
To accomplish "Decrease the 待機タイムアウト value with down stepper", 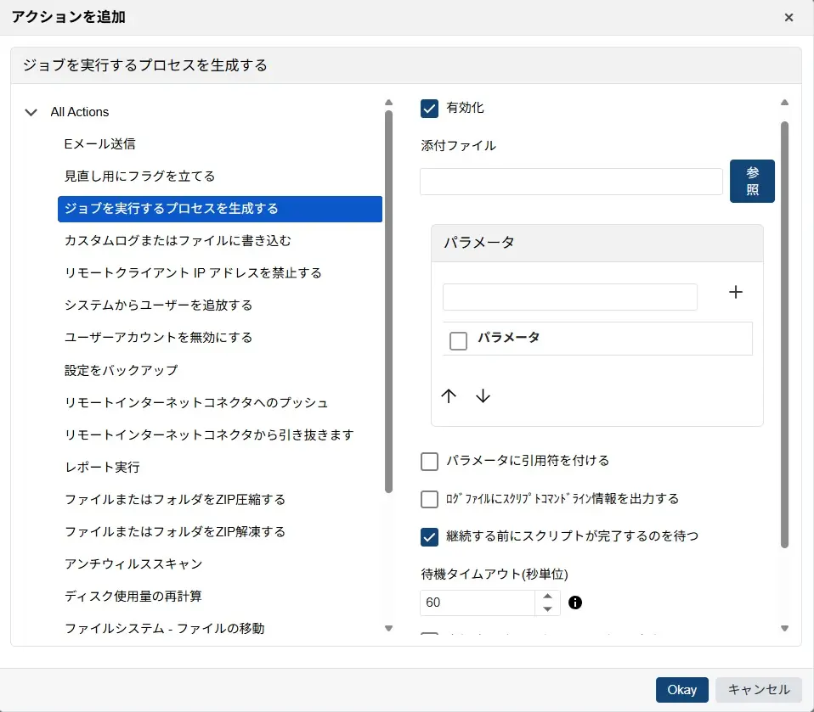I will pyautogui.click(x=547, y=609).
